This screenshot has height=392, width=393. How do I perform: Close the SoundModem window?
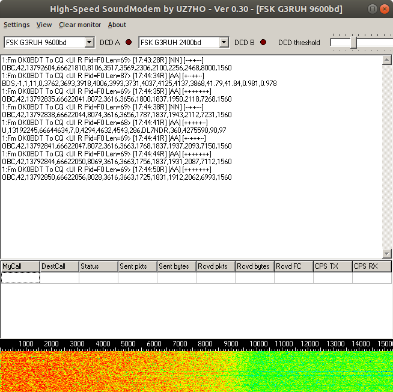click(385, 9)
